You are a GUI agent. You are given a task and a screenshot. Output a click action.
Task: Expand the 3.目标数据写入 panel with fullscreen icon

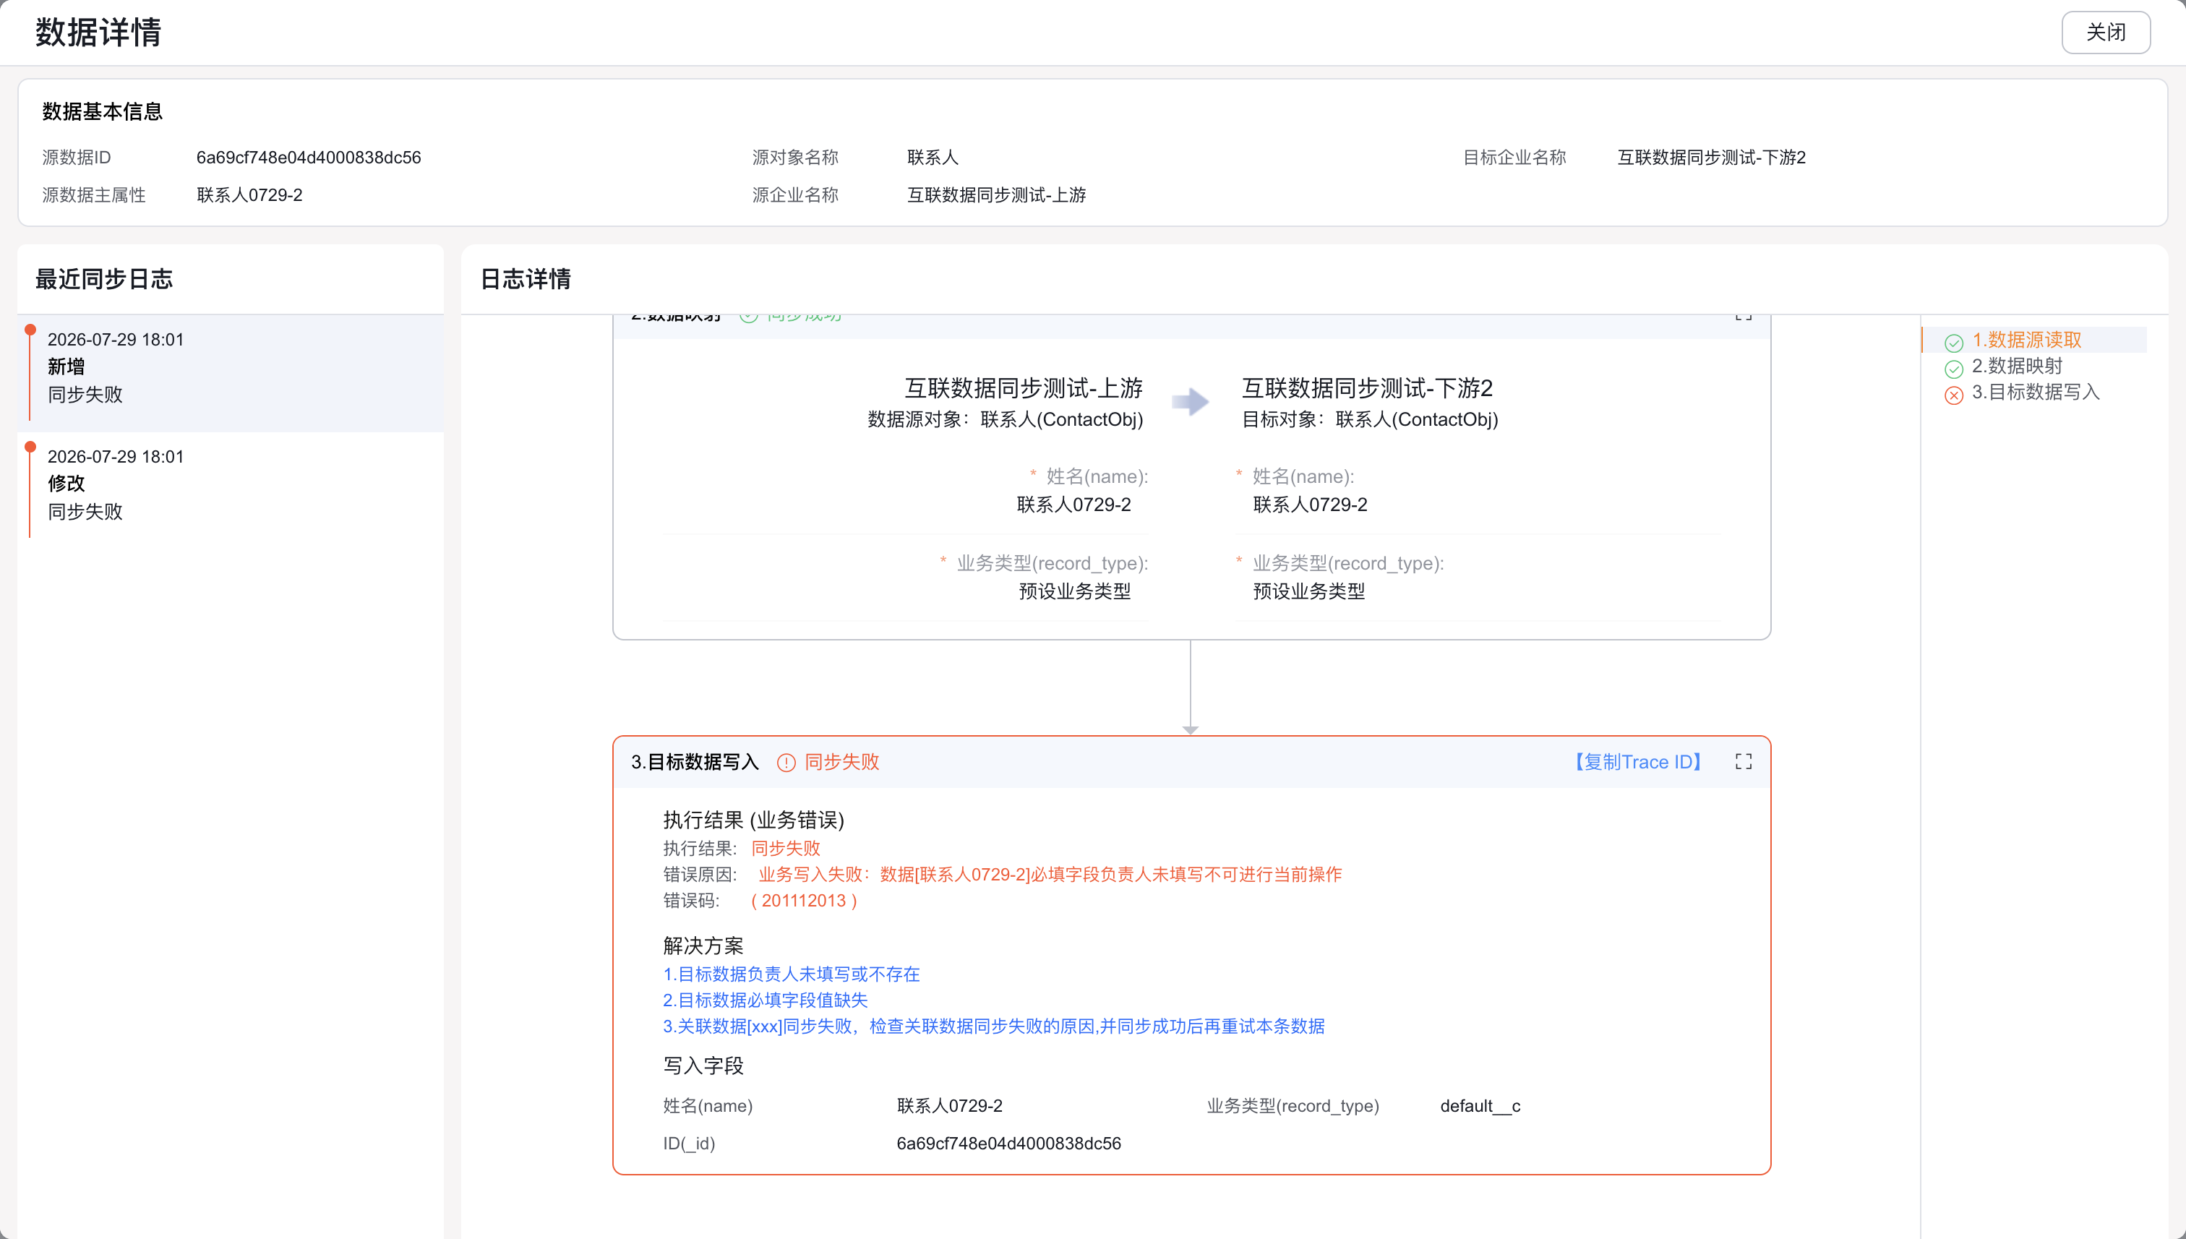point(1744,762)
